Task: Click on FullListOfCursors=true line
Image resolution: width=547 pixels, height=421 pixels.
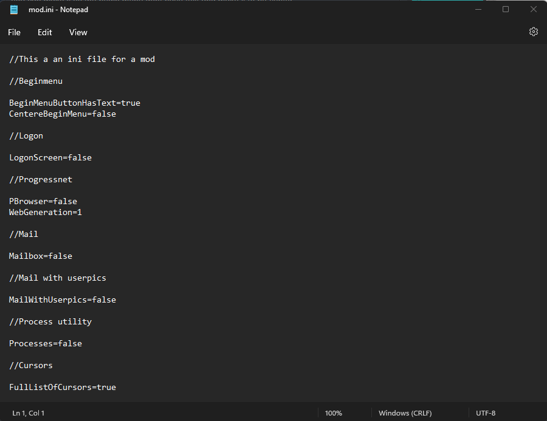Action: click(x=62, y=388)
